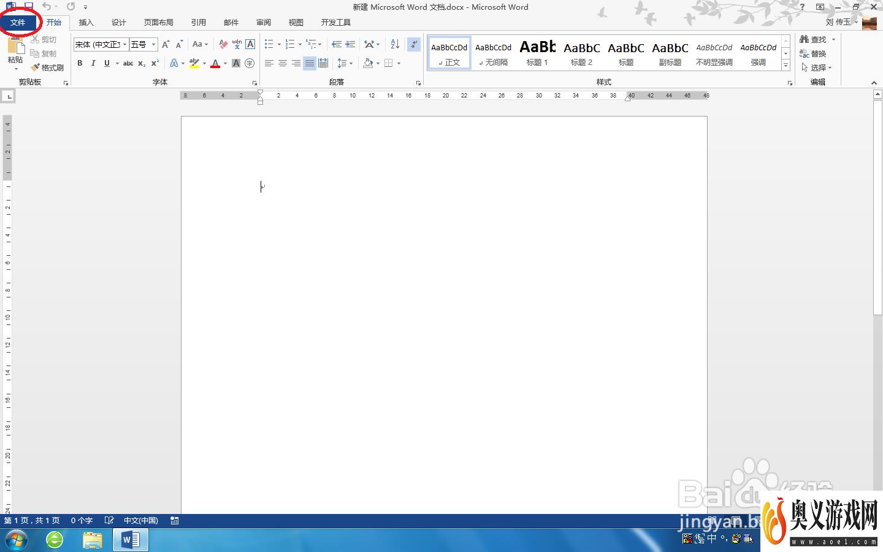
Task: Apply text highlight color
Action: click(x=194, y=63)
